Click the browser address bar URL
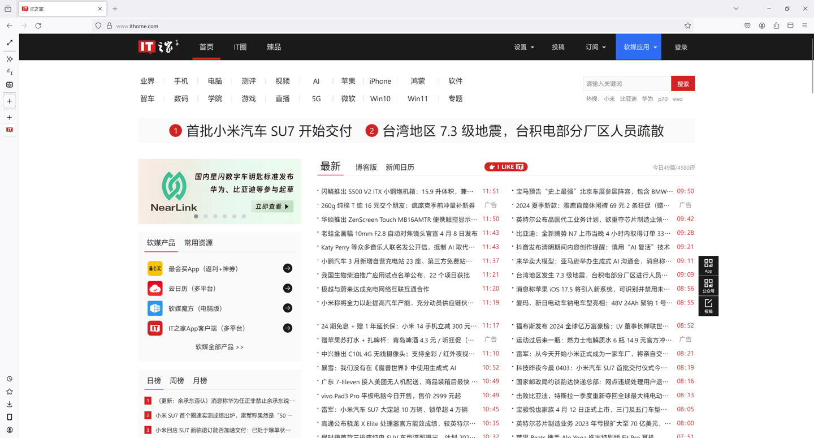Image resolution: width=814 pixels, height=438 pixels. click(x=137, y=26)
